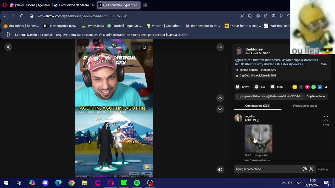Open theblonee profile name

pos(254,49)
